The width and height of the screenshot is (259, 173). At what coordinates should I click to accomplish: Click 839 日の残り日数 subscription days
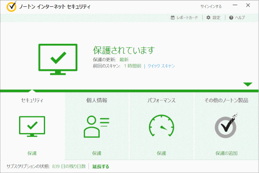(x=69, y=166)
